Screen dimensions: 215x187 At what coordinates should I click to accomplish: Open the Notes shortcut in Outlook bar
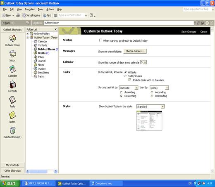[x=12, y=115]
